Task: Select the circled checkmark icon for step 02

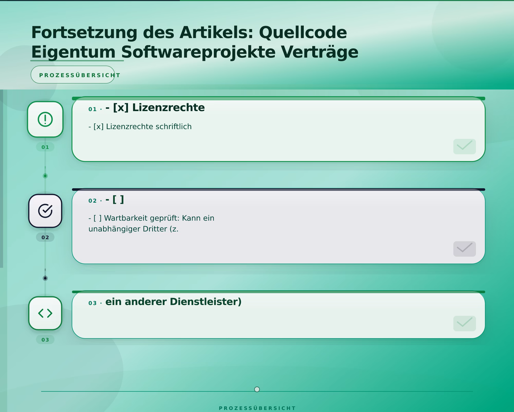Action: [x=45, y=211]
